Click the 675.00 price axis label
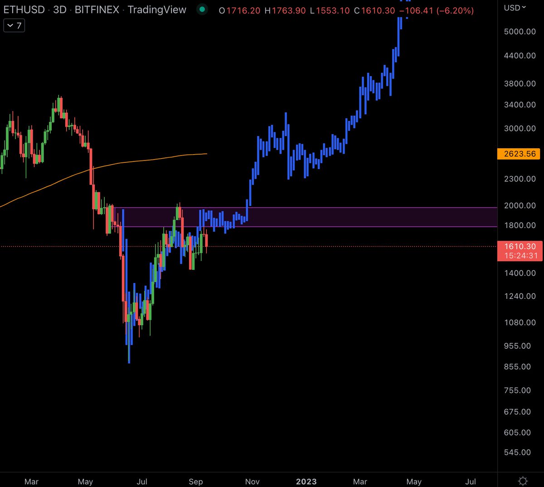Screen dimensions: 544x487 (x=517, y=412)
